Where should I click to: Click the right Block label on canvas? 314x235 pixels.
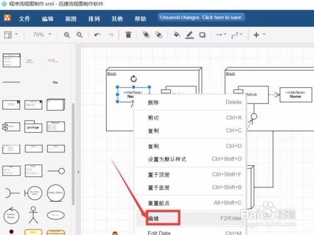230,74
